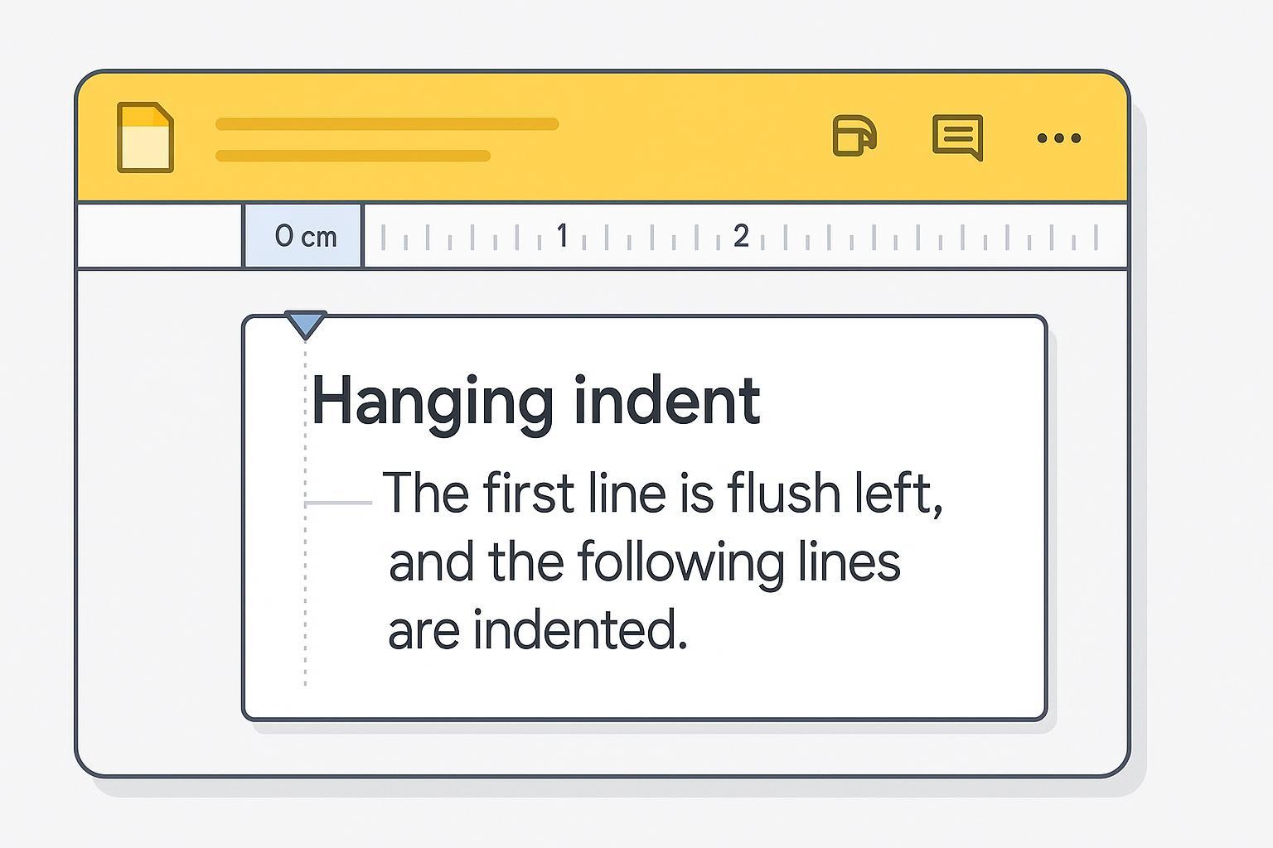Click the mug-shaped icon in header

pyautogui.click(x=854, y=135)
